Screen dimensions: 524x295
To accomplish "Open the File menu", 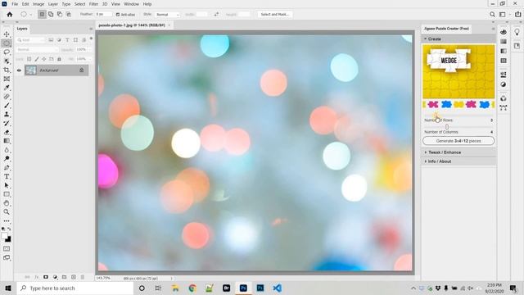I will [15, 4].
